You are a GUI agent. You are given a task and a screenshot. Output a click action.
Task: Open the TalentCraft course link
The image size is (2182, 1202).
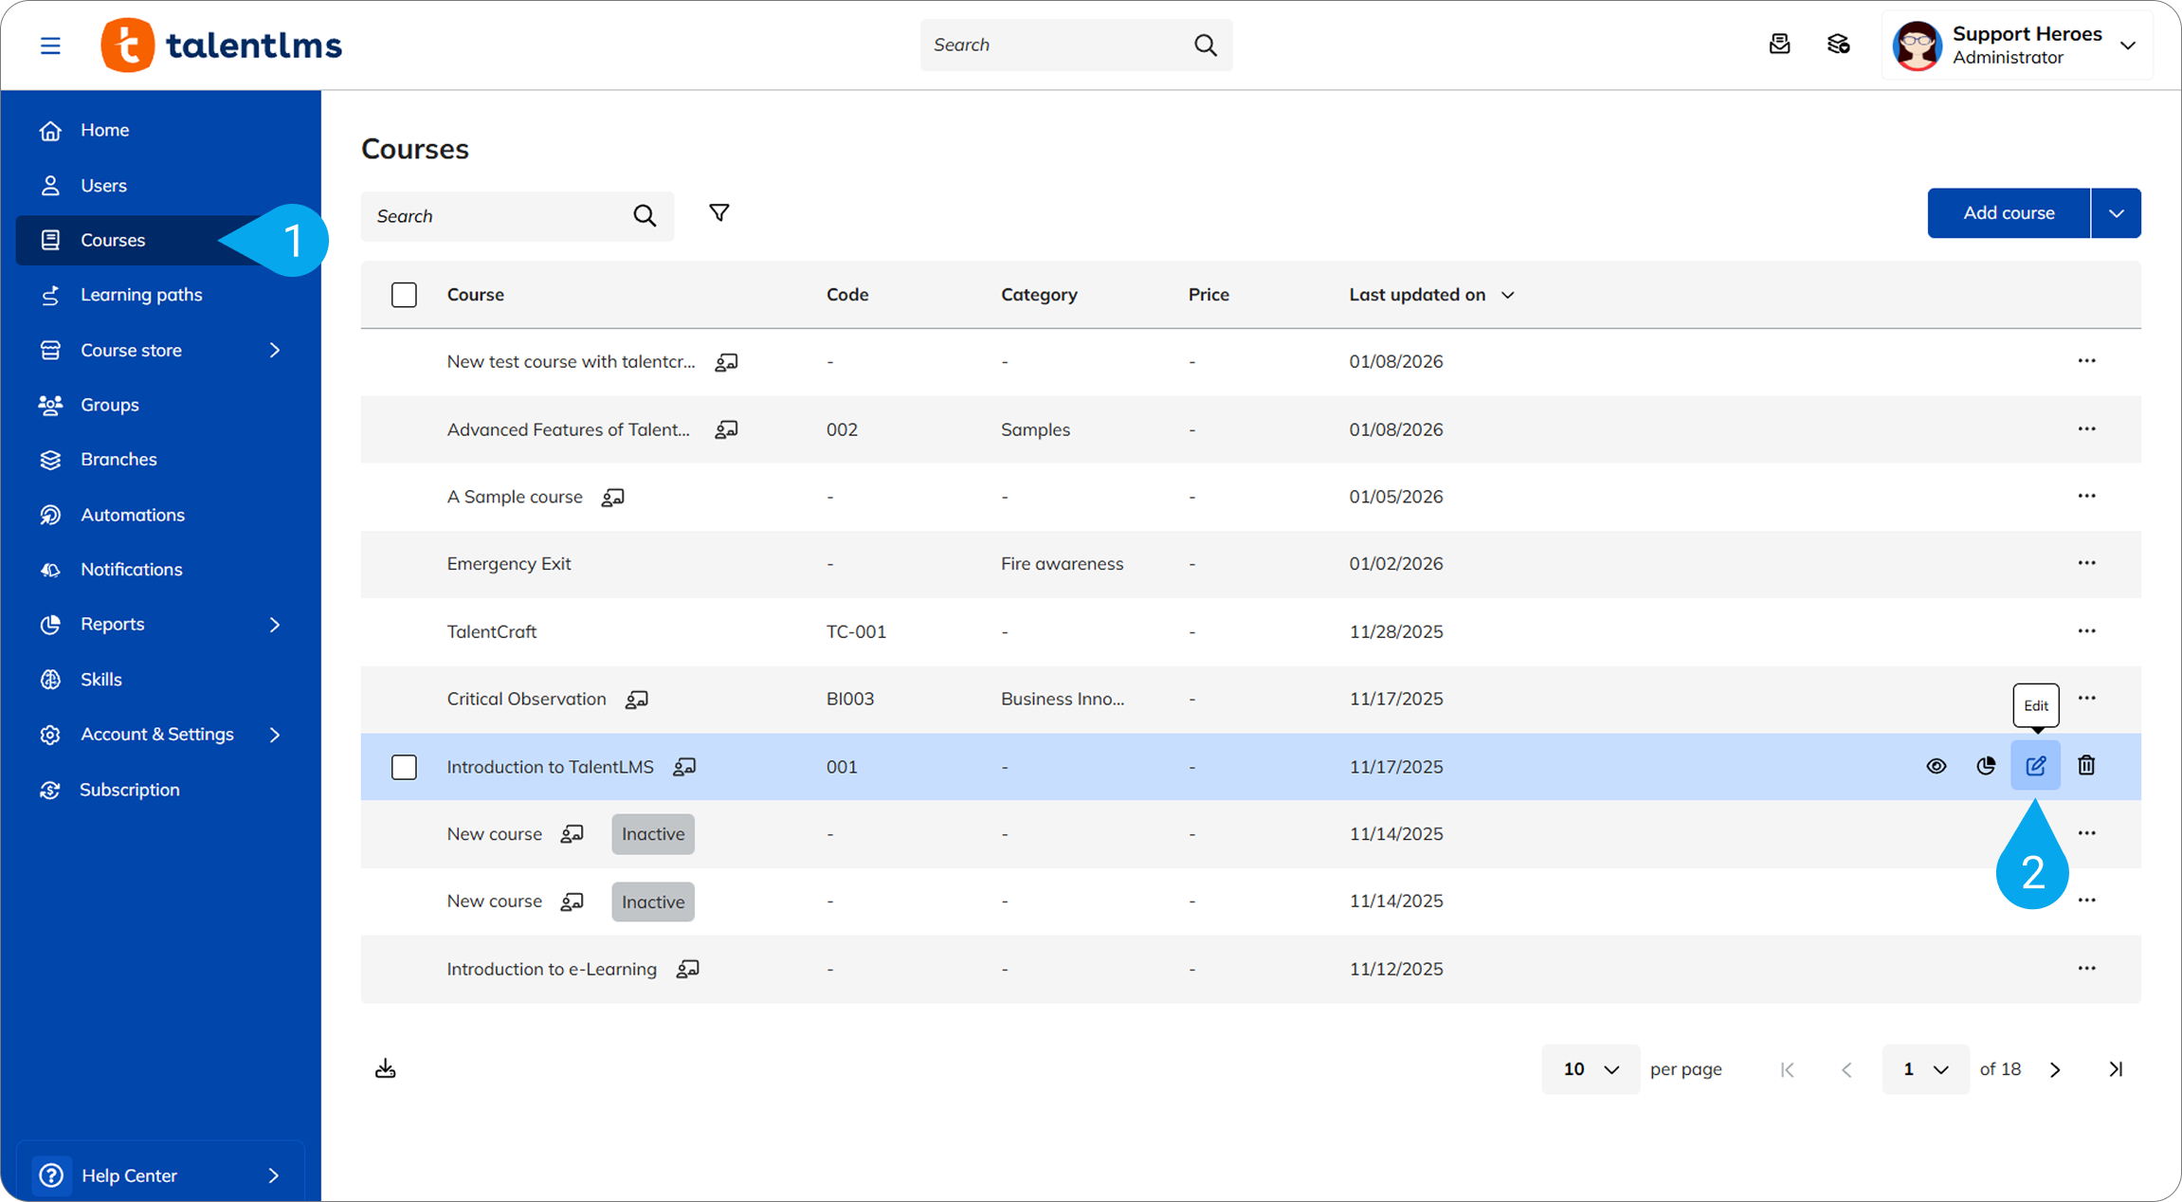pyautogui.click(x=491, y=631)
